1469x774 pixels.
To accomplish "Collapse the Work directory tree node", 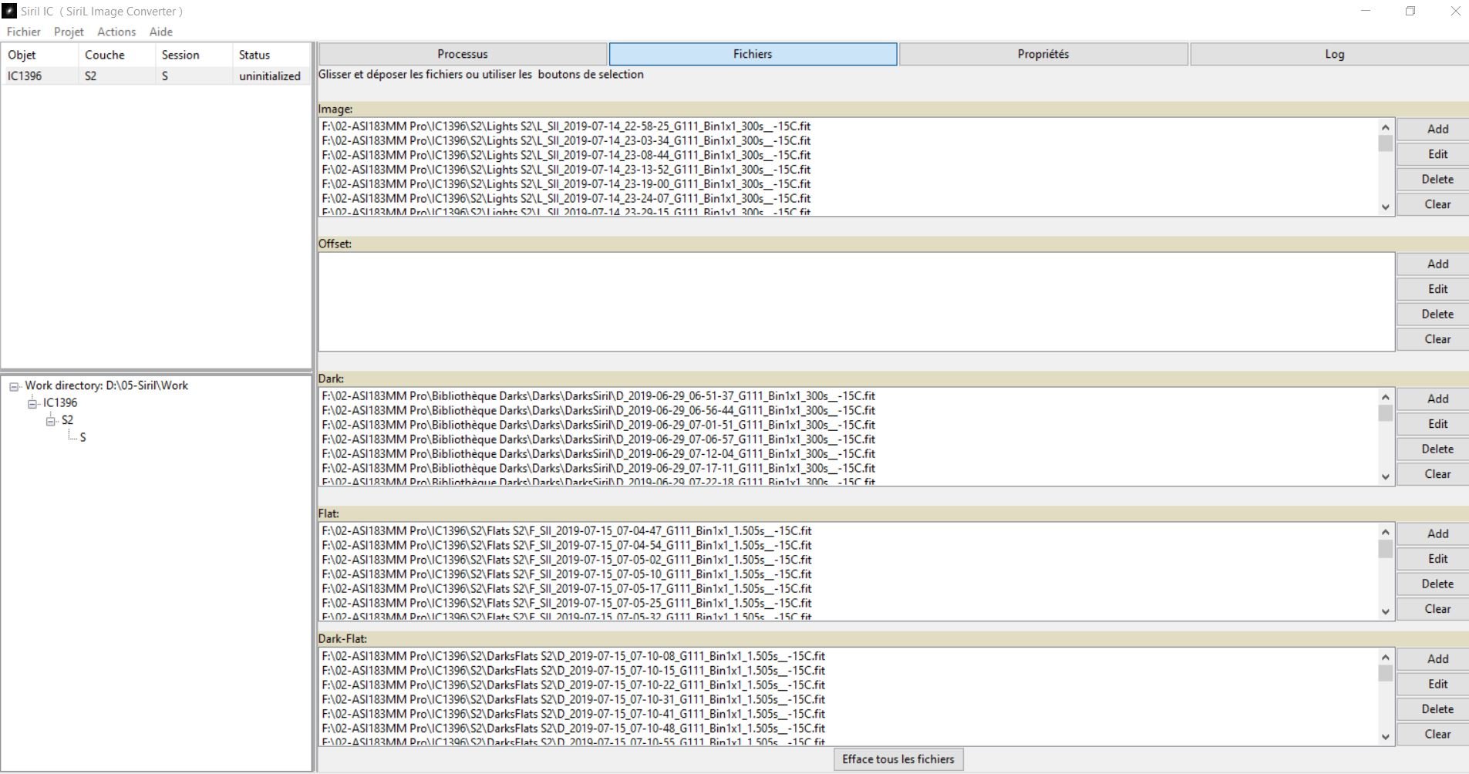I will tap(14, 386).
